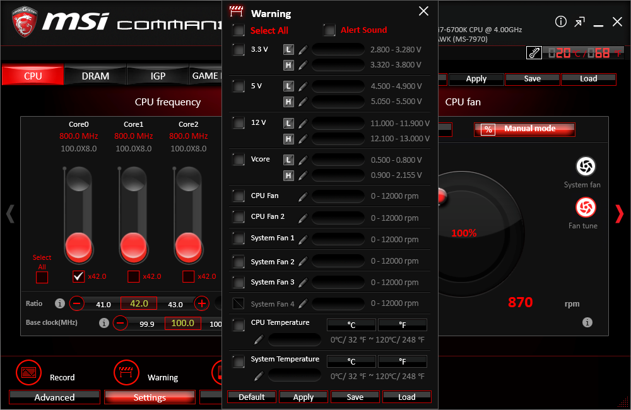Click the Core0 frequency slider knob
The image size is (631, 410).
point(78,247)
